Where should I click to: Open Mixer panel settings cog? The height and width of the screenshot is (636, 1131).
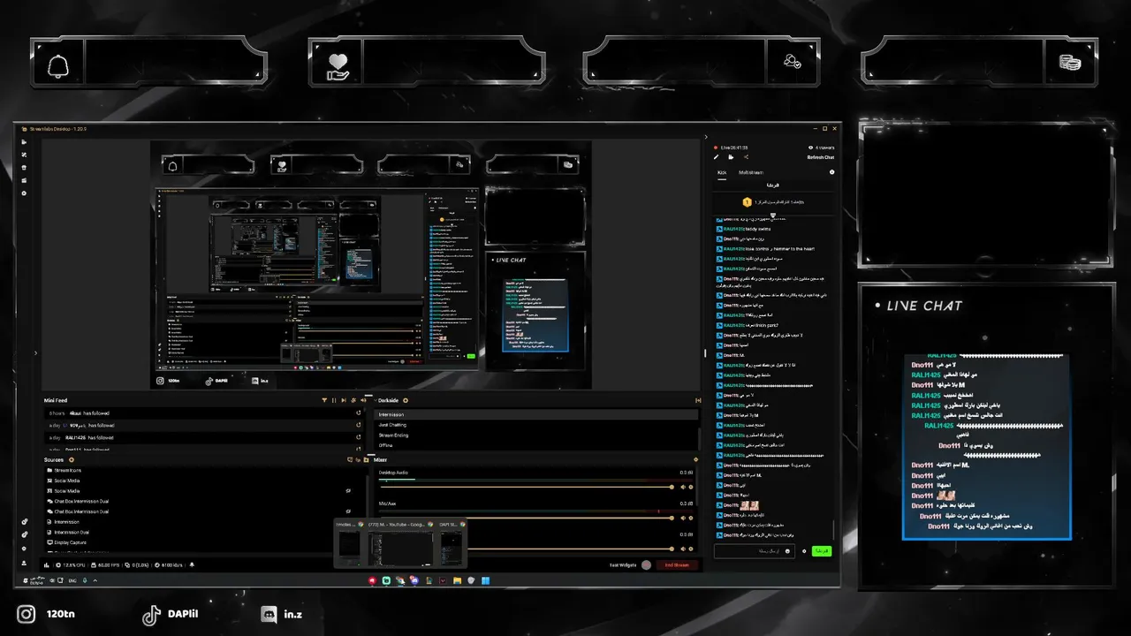(695, 459)
